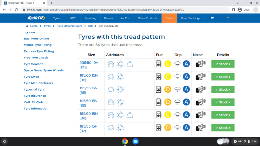Open the ChromeOS launcher circle button
The height and width of the screenshot is (146, 260).
click(x=5, y=141)
